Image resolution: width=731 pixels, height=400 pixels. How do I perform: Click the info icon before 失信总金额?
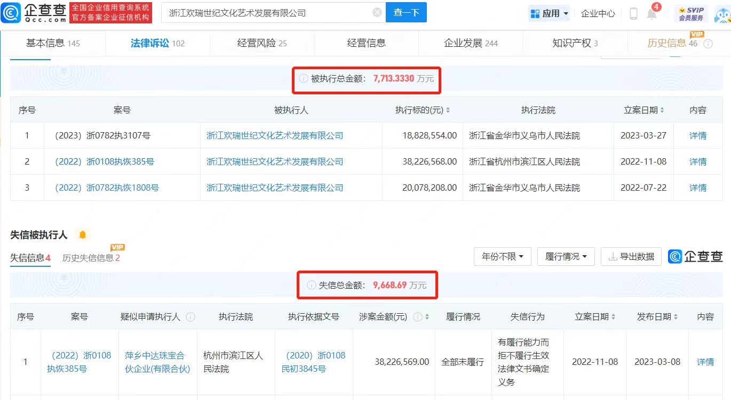[312, 285]
